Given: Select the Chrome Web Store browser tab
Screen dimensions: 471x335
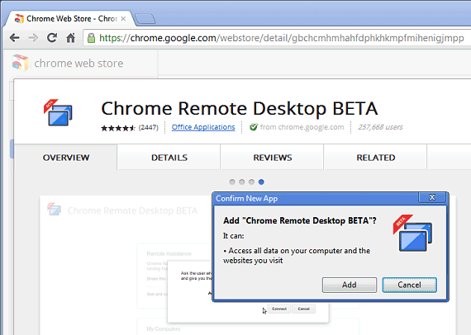Looking at the screenshot, I should 69,19.
